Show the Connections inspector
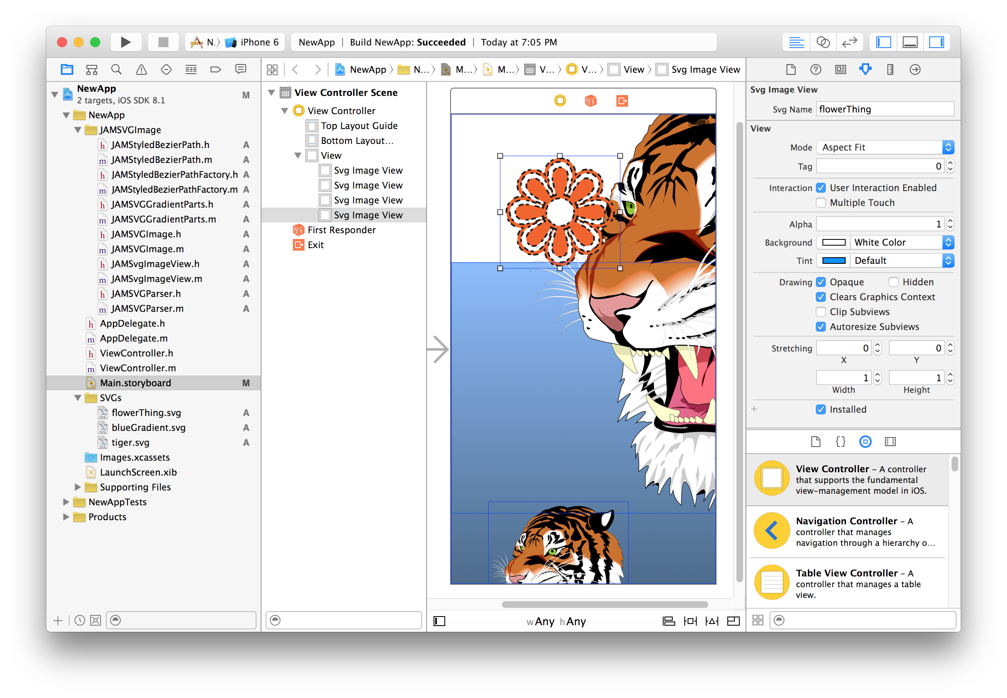This screenshot has width=1007, height=698. coord(915,69)
